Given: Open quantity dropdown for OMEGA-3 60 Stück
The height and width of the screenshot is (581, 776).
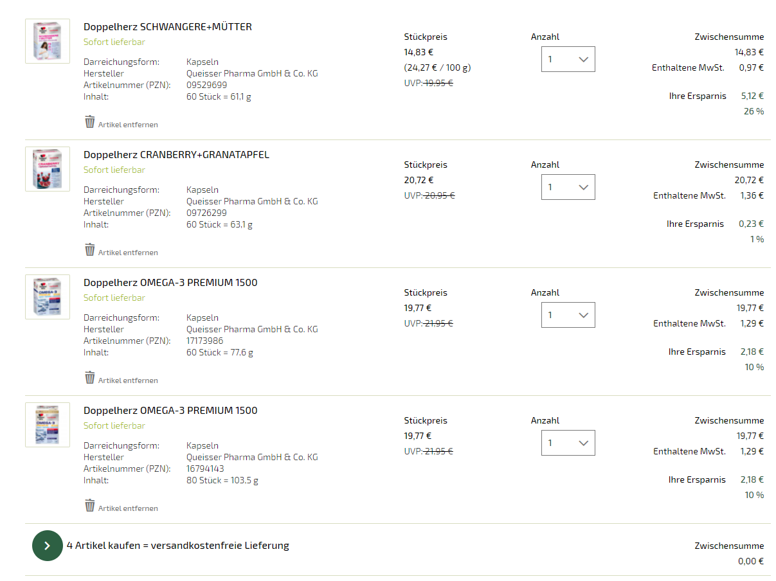Looking at the screenshot, I should 568,315.
